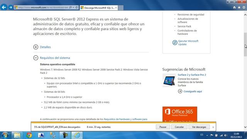Go forward to the next page
This screenshot has width=247, height=139.
[10, 7]
